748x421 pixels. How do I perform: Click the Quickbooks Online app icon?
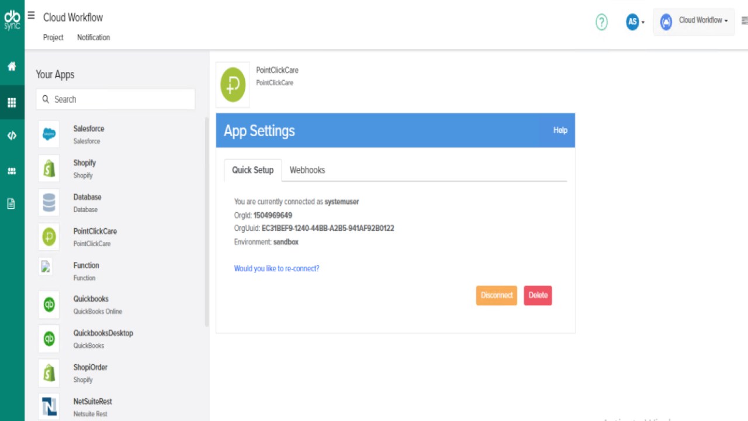click(x=49, y=305)
